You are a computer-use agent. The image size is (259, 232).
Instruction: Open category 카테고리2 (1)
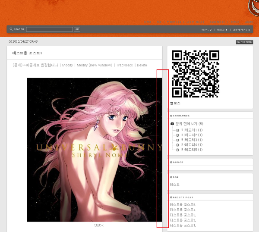(192, 135)
